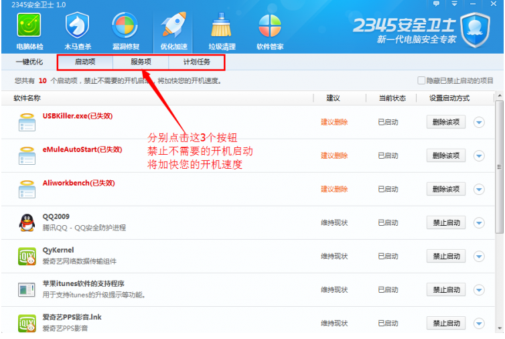
Task: Click 删除该项 for Aliworkbench
Action: pyautogui.click(x=446, y=189)
